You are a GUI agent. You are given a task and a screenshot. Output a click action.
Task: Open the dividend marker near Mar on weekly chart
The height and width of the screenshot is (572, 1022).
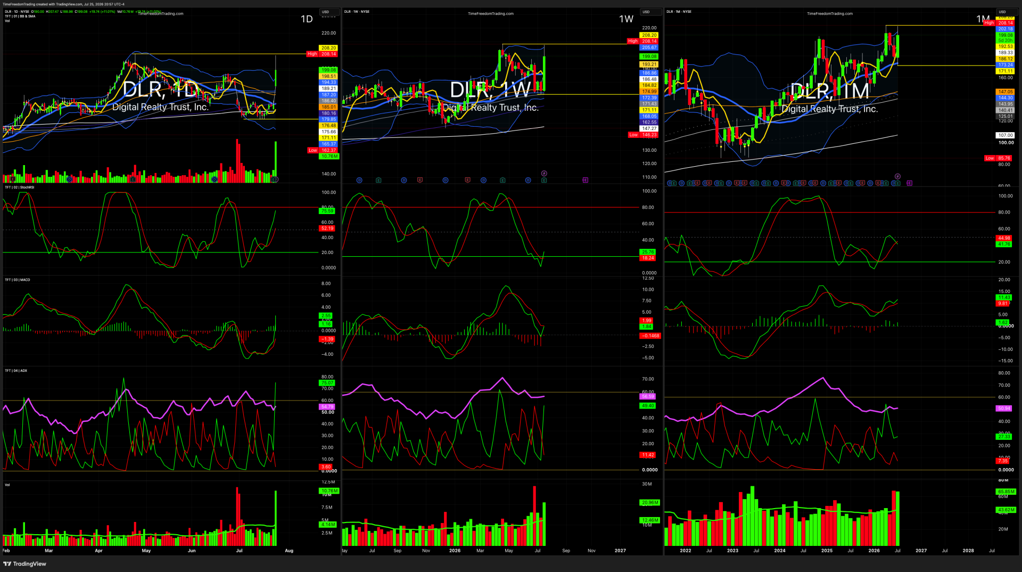coord(483,180)
